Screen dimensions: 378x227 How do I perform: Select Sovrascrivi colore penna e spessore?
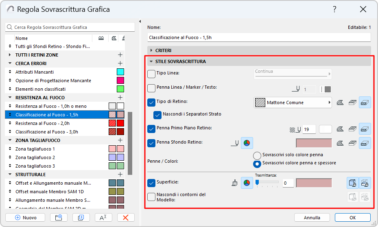(257, 164)
